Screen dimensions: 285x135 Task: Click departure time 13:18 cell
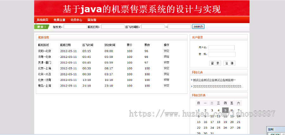click(86, 80)
